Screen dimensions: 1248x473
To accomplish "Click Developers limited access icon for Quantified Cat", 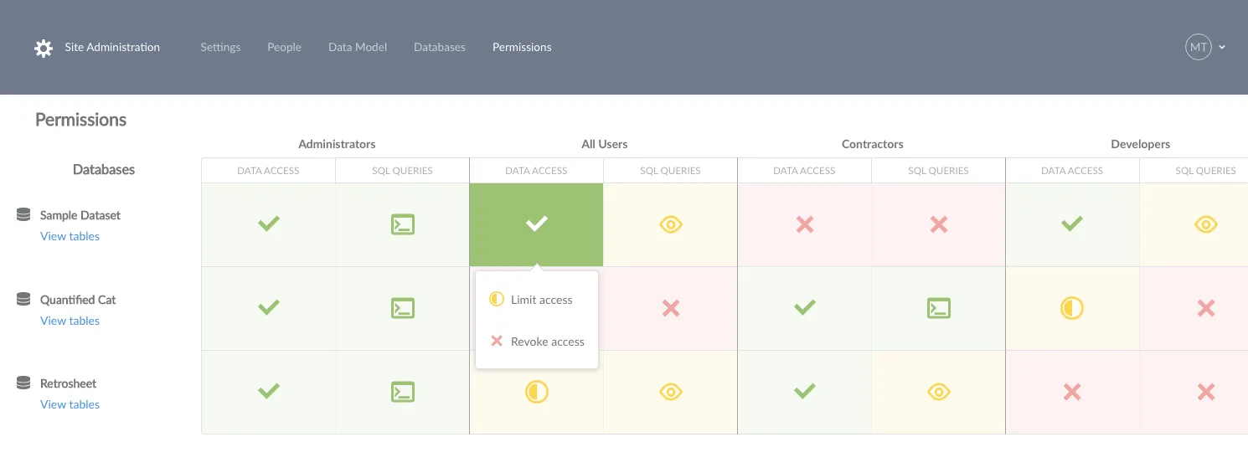I will tap(1072, 308).
